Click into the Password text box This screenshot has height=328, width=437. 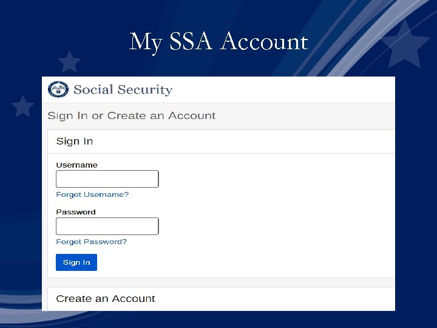(x=107, y=227)
